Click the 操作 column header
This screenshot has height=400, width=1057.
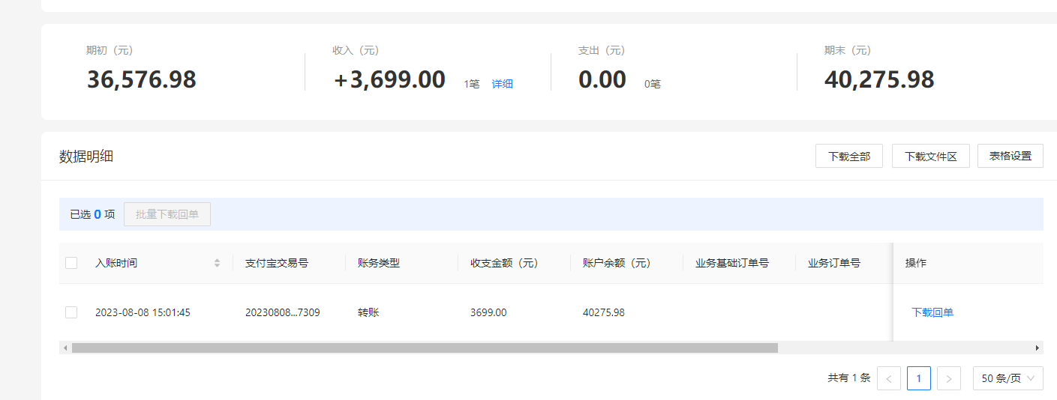click(916, 263)
